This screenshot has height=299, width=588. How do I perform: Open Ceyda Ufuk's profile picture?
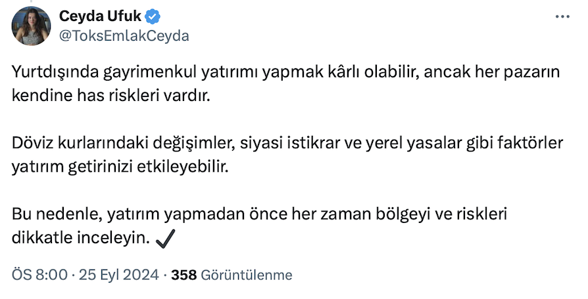[x=32, y=26]
